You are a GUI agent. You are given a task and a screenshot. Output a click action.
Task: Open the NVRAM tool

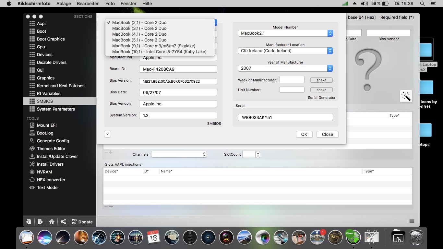(x=44, y=172)
